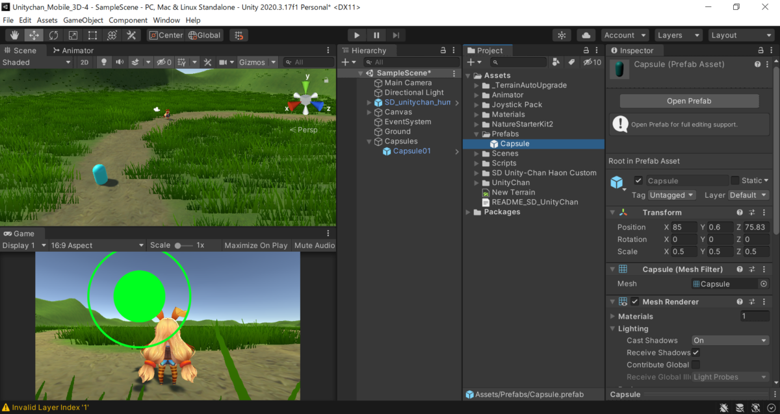The height and width of the screenshot is (414, 780).
Task: Select the Scale tool in the toolbar
Action: point(73,35)
